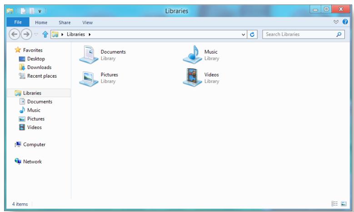Click the Music note icon in sidebar

(x=22, y=110)
